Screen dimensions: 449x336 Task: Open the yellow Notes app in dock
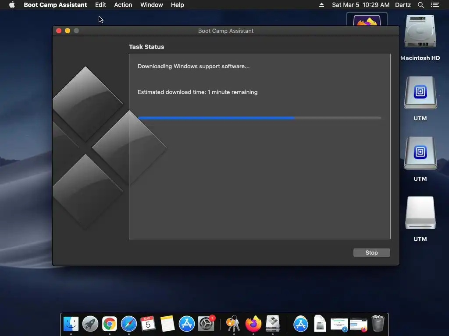167,324
